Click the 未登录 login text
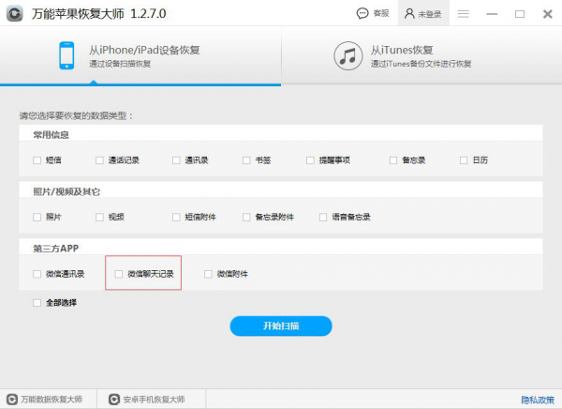 [429, 14]
